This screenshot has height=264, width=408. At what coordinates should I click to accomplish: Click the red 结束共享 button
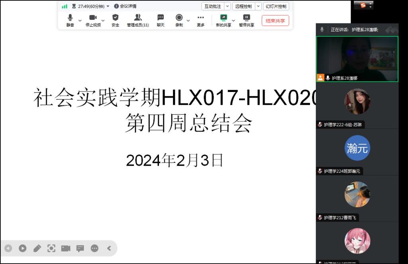pos(275,21)
